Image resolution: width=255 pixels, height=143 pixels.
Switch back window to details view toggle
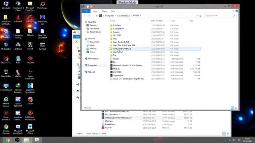(x=224, y=133)
